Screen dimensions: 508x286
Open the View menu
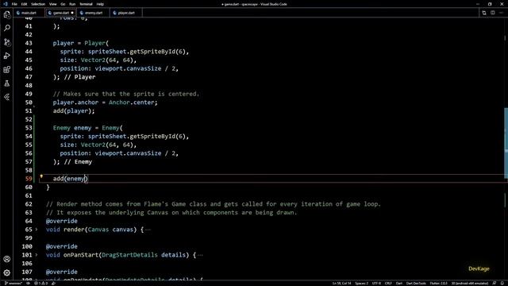click(53, 4)
